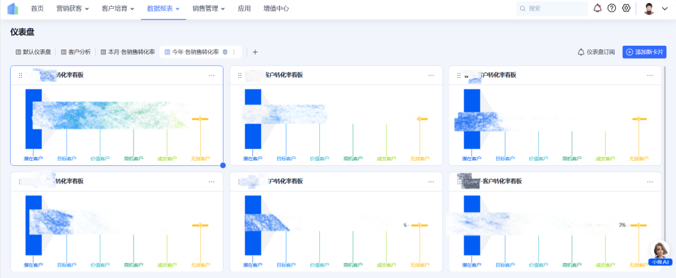The height and width of the screenshot is (278, 676).
Task: Click the 成交客户 label in the bottom-middle card
Action: (x=386, y=265)
